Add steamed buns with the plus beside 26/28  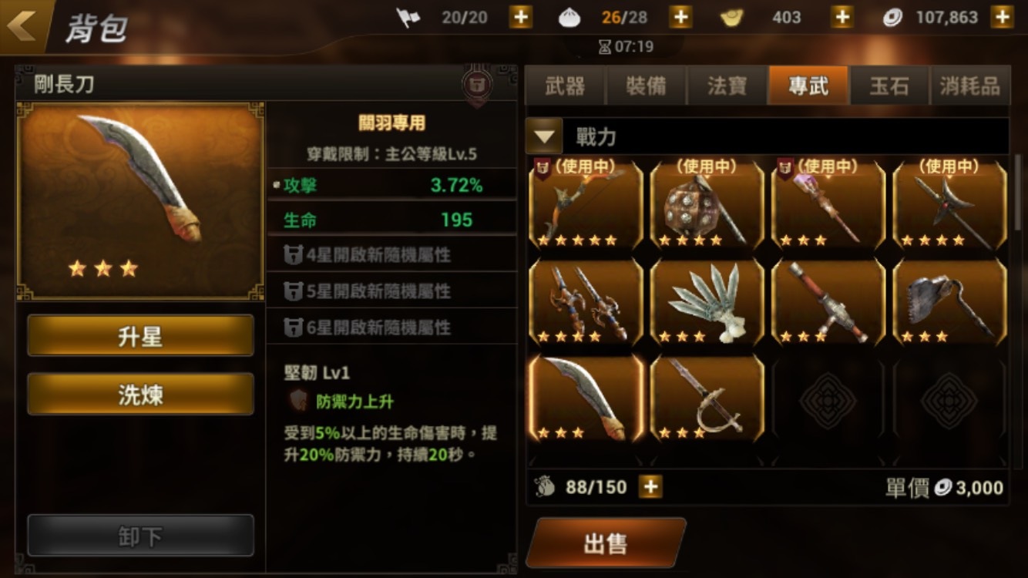point(680,17)
